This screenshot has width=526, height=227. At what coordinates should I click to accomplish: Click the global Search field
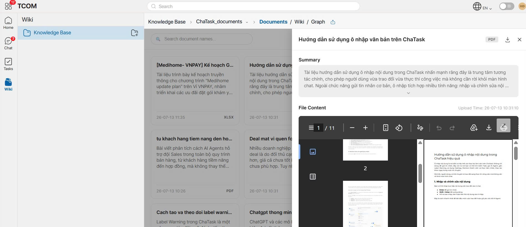click(x=253, y=6)
